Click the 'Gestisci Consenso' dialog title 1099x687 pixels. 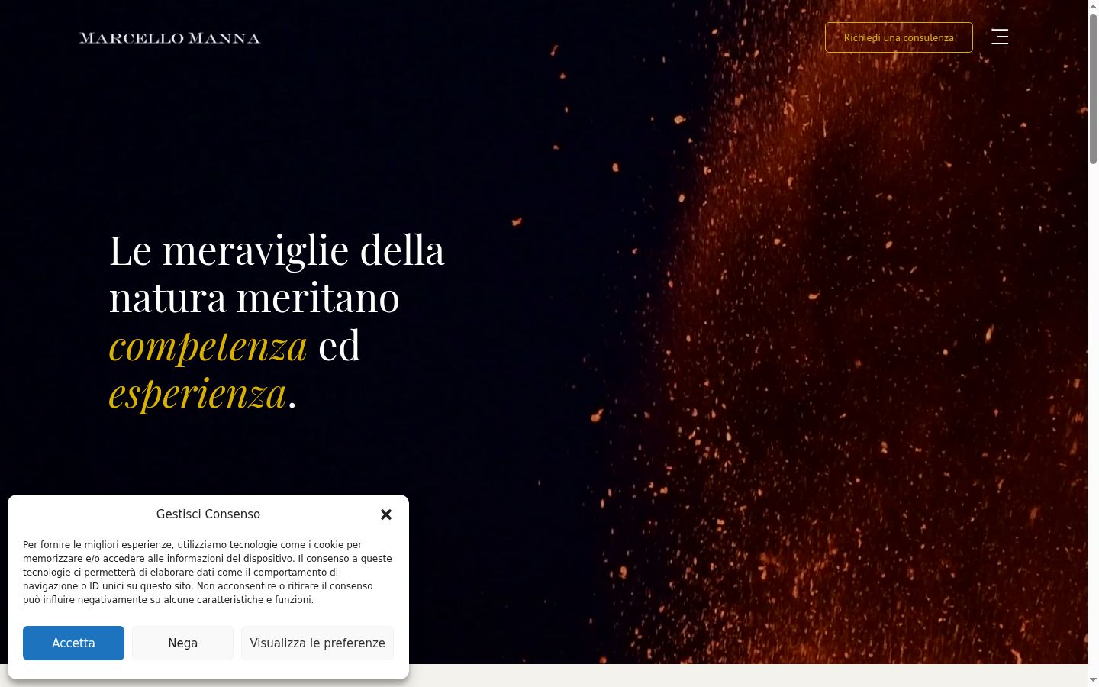coord(208,514)
